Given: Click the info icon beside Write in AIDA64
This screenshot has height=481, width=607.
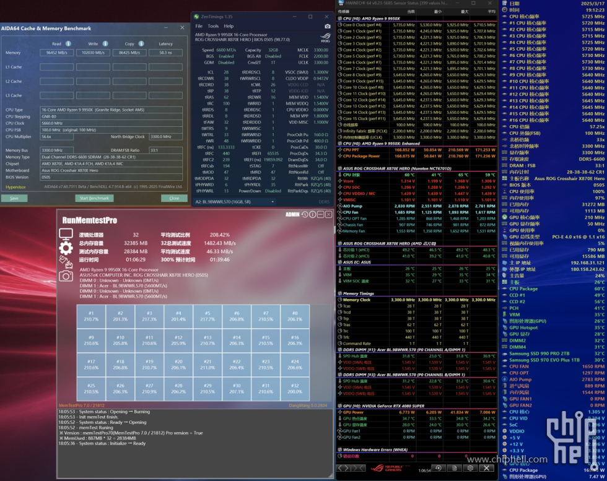Looking at the screenshot, I should (105, 44).
